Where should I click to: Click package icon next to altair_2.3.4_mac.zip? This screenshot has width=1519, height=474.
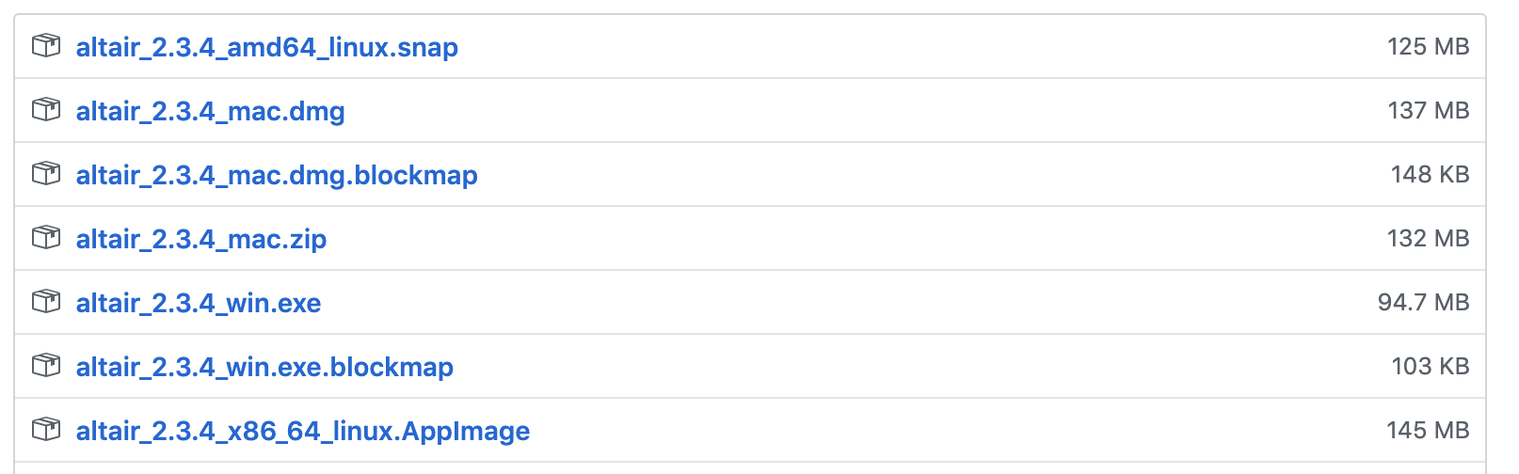tap(46, 238)
